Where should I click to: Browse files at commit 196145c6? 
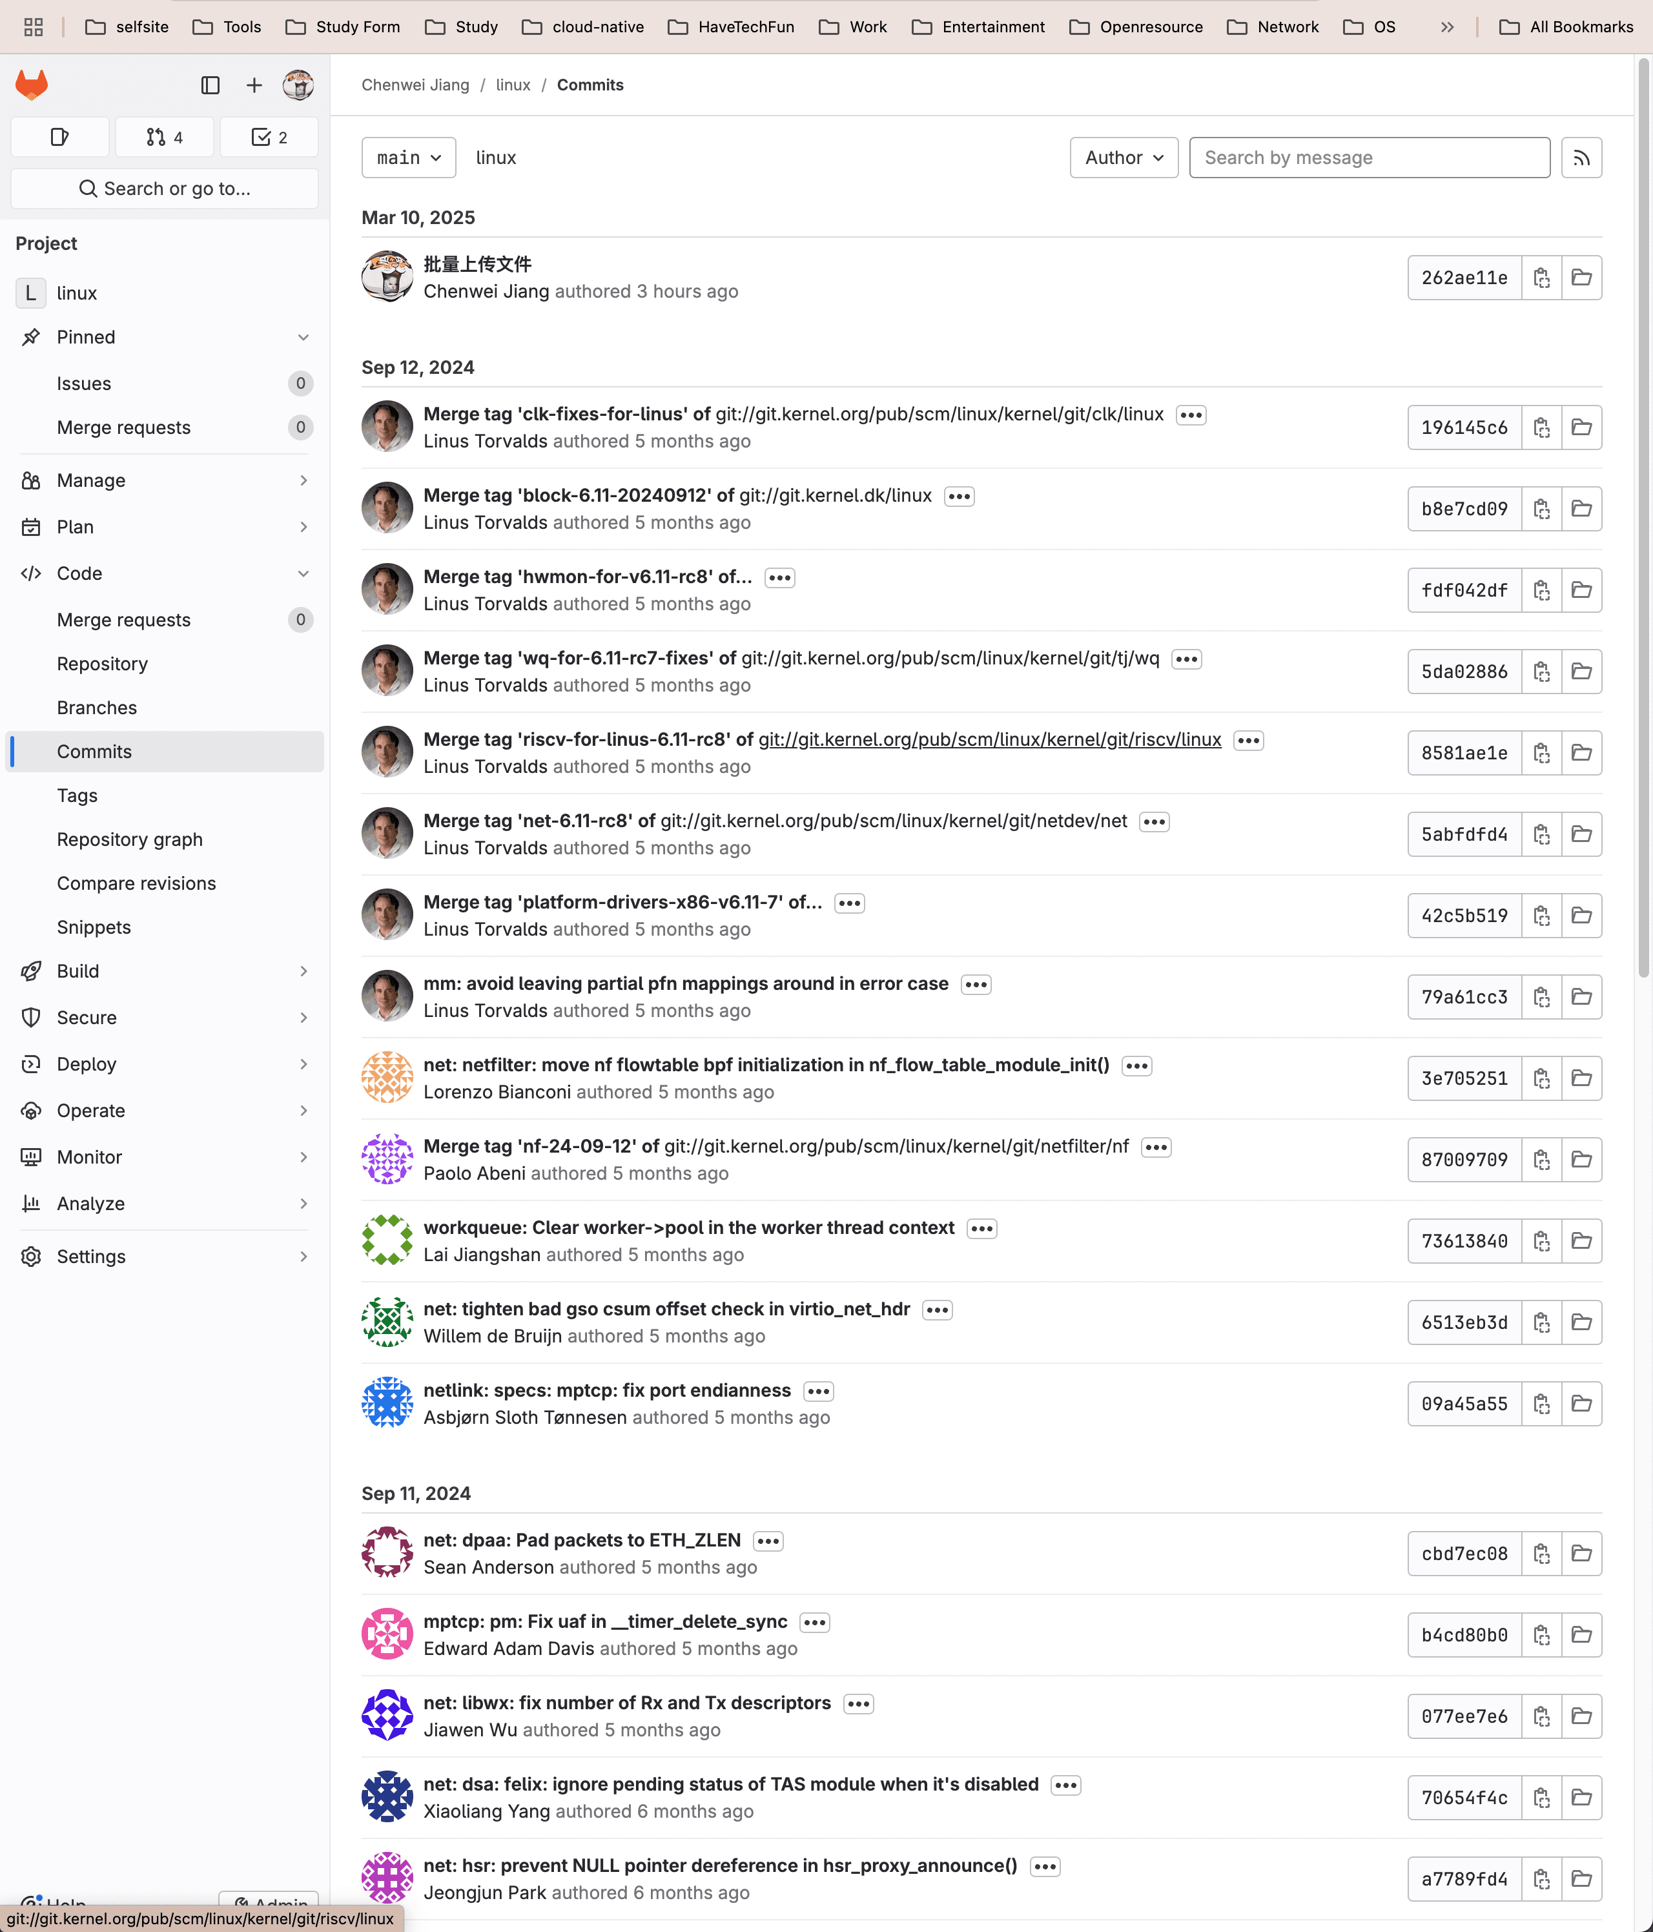point(1581,427)
